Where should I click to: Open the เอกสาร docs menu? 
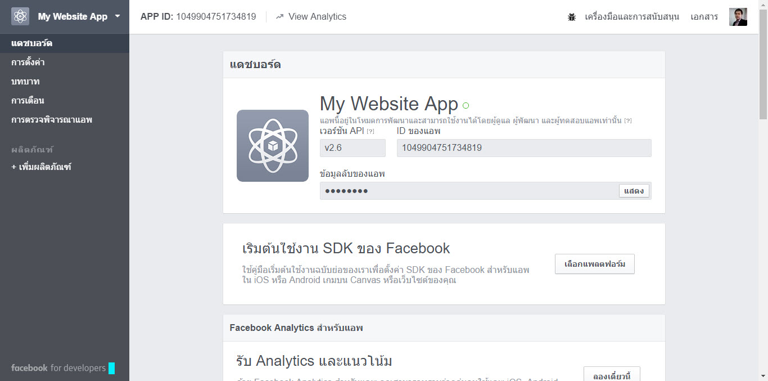(x=704, y=17)
